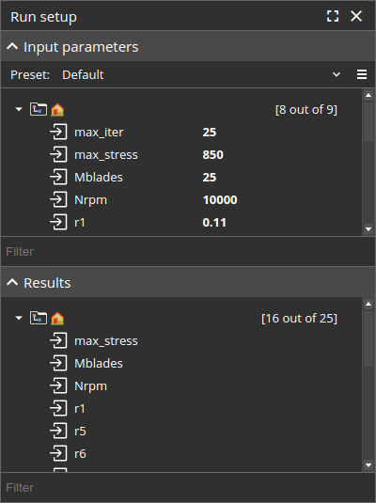Open the preset hamburger menu icon
This screenshot has height=503, width=376.
pos(362,74)
